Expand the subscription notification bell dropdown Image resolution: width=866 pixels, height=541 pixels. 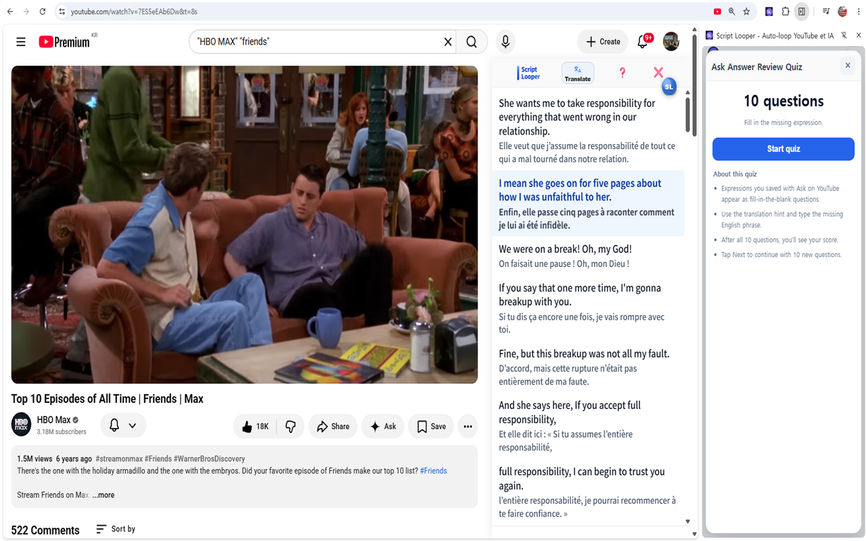(123, 425)
